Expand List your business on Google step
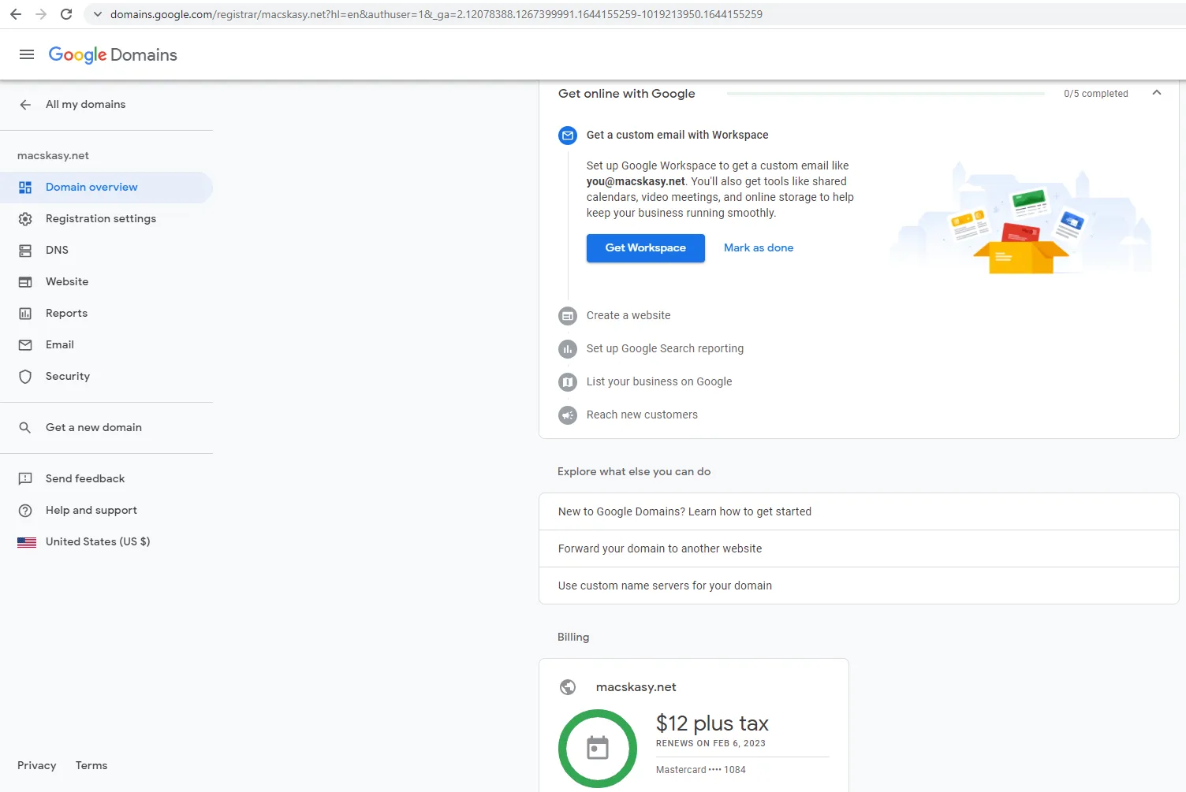Viewport: 1186px width, 792px height. pyautogui.click(x=659, y=381)
